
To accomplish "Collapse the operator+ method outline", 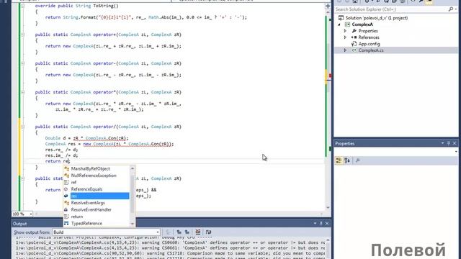I will (x=22, y=35).
